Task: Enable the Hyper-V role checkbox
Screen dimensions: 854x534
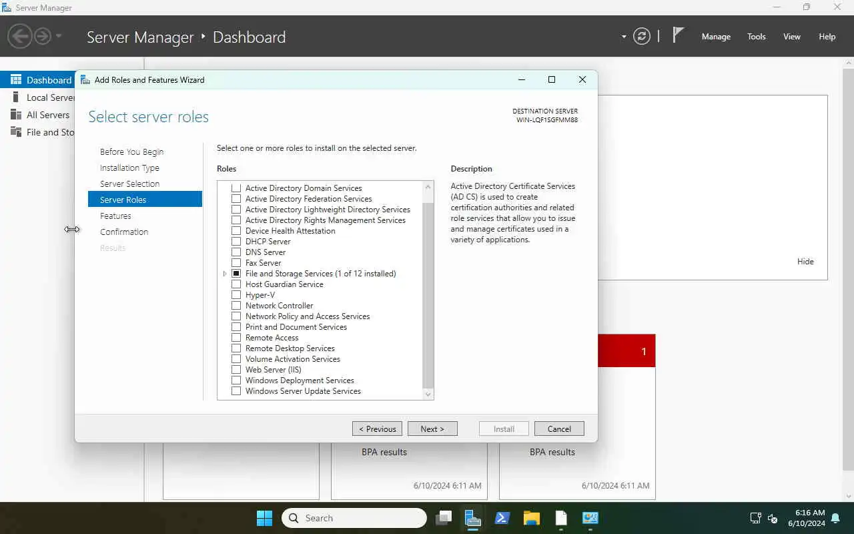Action: 236,295
